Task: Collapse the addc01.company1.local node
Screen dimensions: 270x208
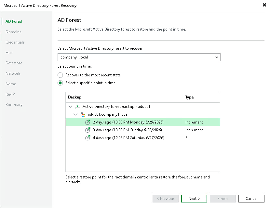Action: coord(75,114)
